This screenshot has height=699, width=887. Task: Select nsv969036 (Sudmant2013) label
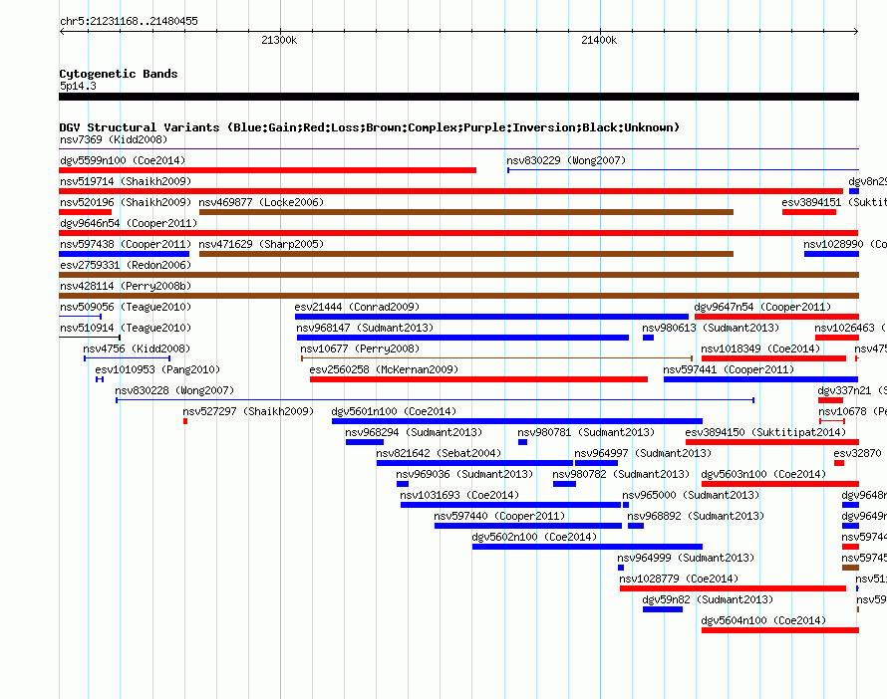click(464, 474)
